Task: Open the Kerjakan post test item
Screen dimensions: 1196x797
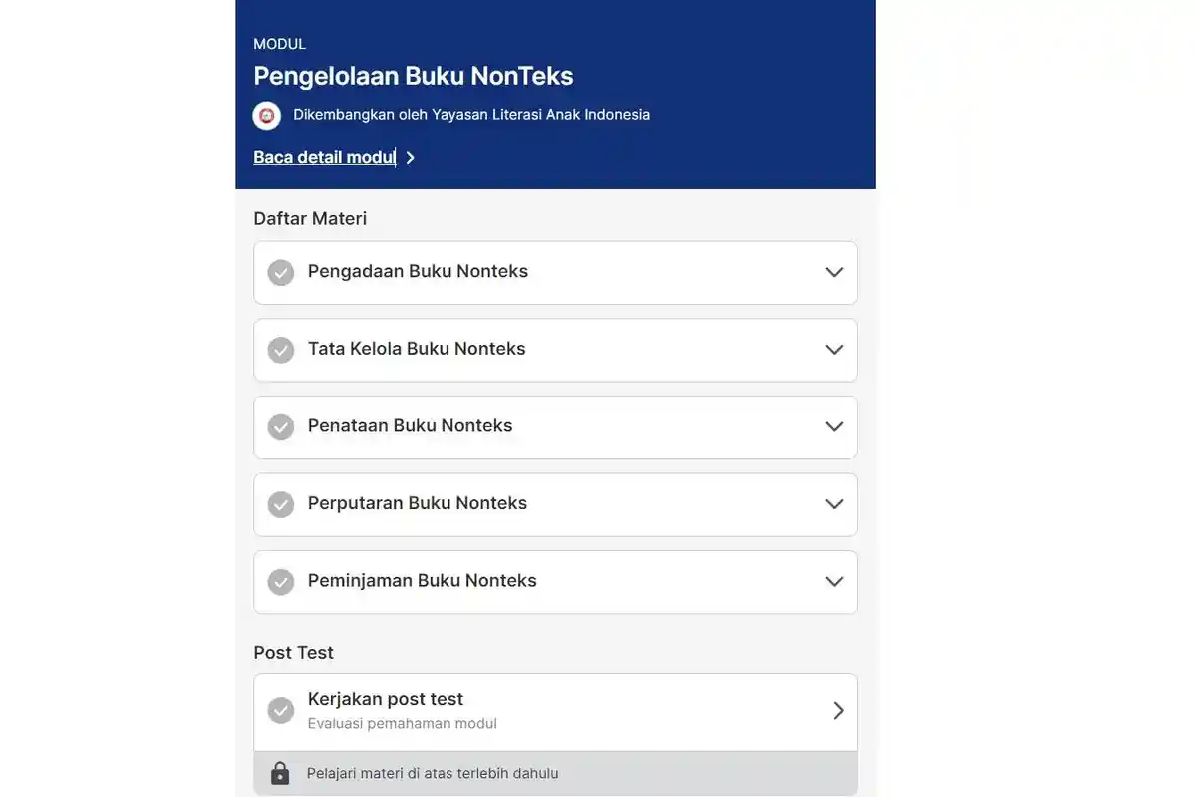Action: pyautogui.click(x=555, y=709)
